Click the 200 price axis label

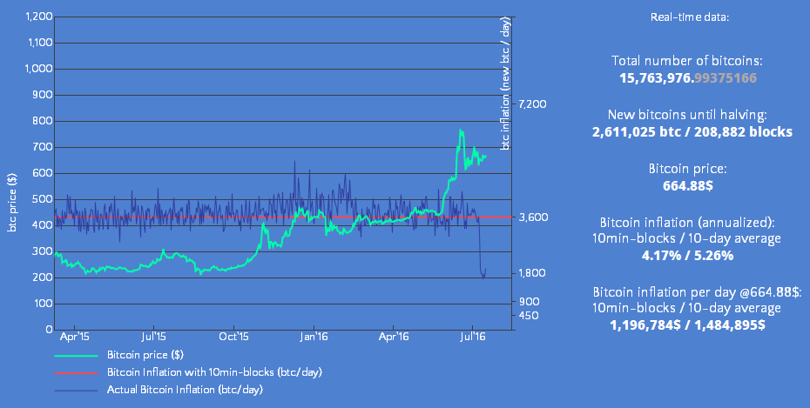point(44,278)
